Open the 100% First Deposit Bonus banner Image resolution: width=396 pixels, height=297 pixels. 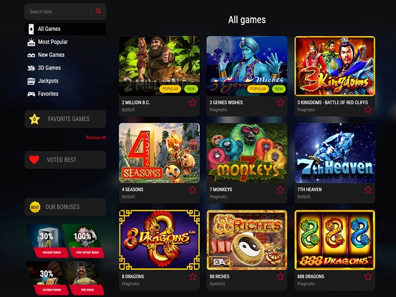83,241
